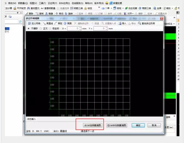Select 正交 radio option
Viewport: 184px width, 143px height.
pos(41,29)
